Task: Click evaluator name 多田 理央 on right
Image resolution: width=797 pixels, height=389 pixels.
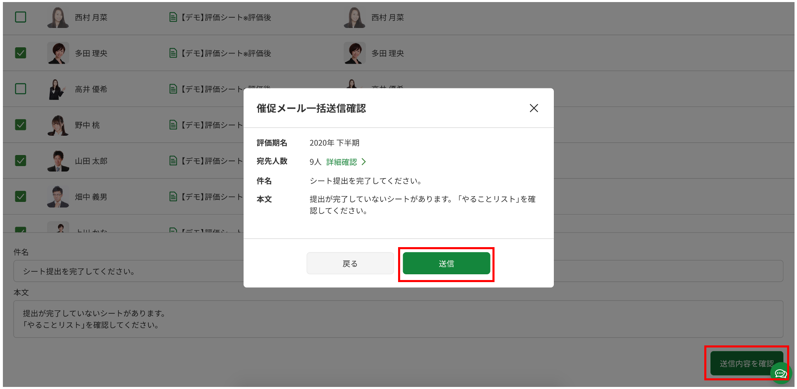Action: (x=388, y=53)
